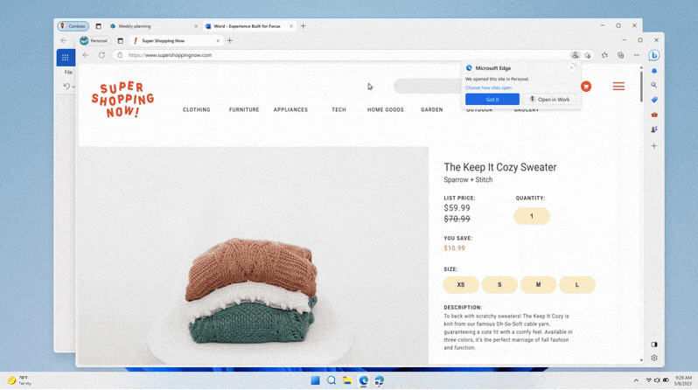Open new tab in Contoso window
The width and height of the screenshot is (698, 390).
[304, 26]
